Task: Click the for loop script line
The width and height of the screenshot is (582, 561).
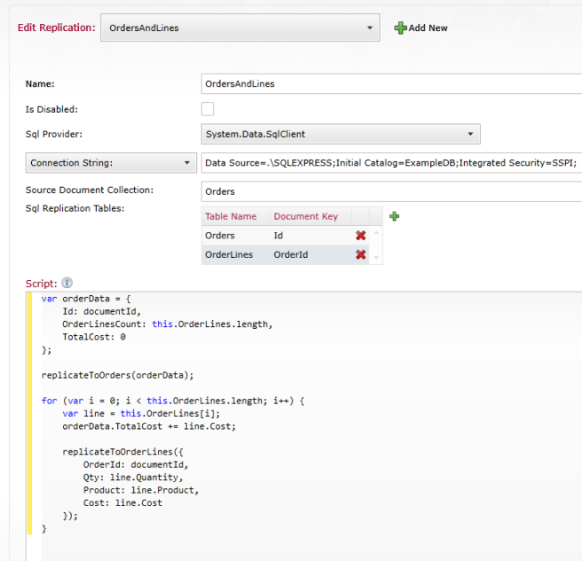Action: pyautogui.click(x=173, y=401)
